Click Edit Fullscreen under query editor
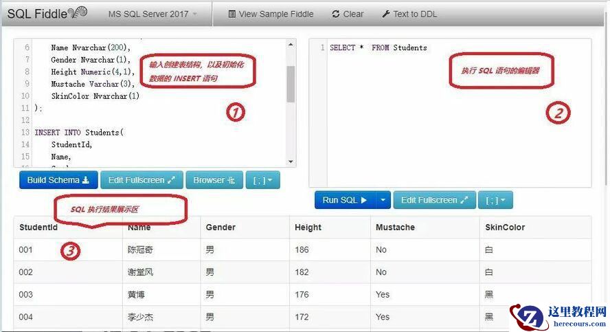Screen dimensions: 610x332 (435, 200)
